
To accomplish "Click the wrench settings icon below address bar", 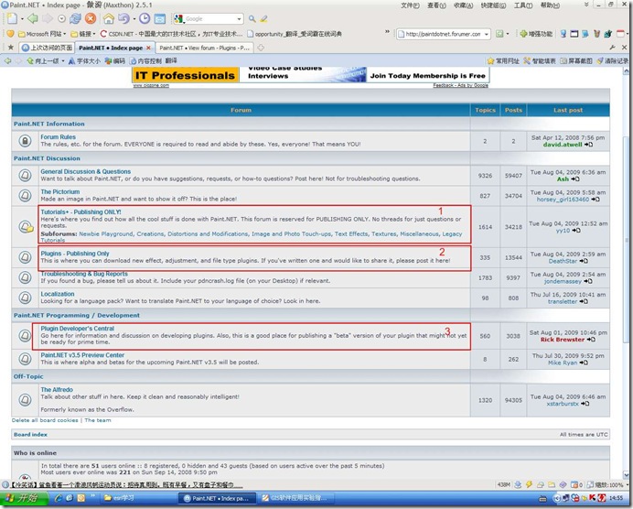I will (x=612, y=48).
